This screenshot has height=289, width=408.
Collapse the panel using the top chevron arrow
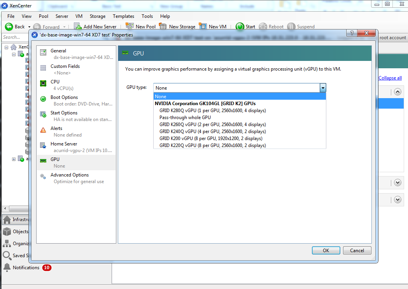pyautogui.click(x=397, y=92)
